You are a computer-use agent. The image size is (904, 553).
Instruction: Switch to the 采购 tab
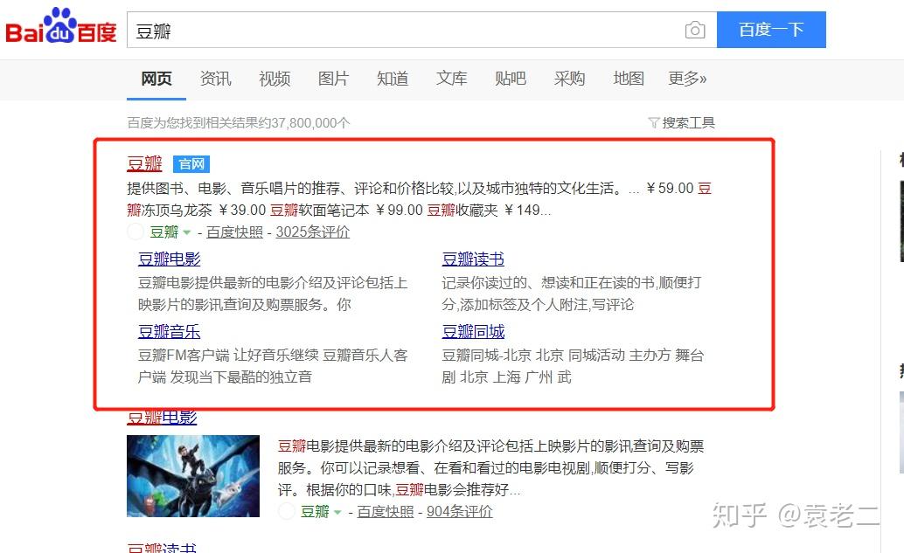coord(570,79)
